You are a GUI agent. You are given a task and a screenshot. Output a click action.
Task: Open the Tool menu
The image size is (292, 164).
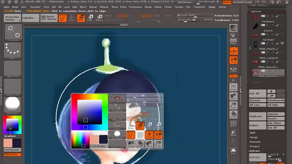point(188,7)
